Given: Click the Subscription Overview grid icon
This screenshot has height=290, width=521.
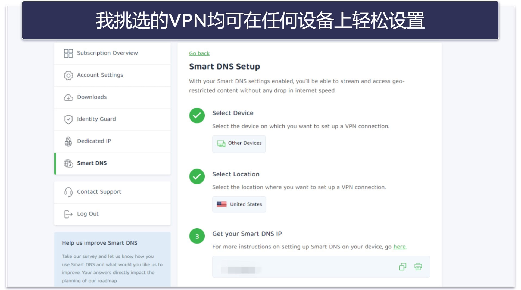Looking at the screenshot, I should (x=68, y=53).
